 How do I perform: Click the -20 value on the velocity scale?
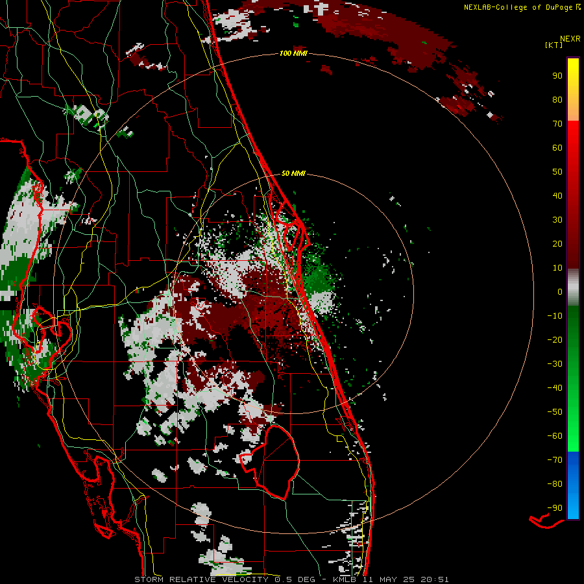[x=555, y=340]
